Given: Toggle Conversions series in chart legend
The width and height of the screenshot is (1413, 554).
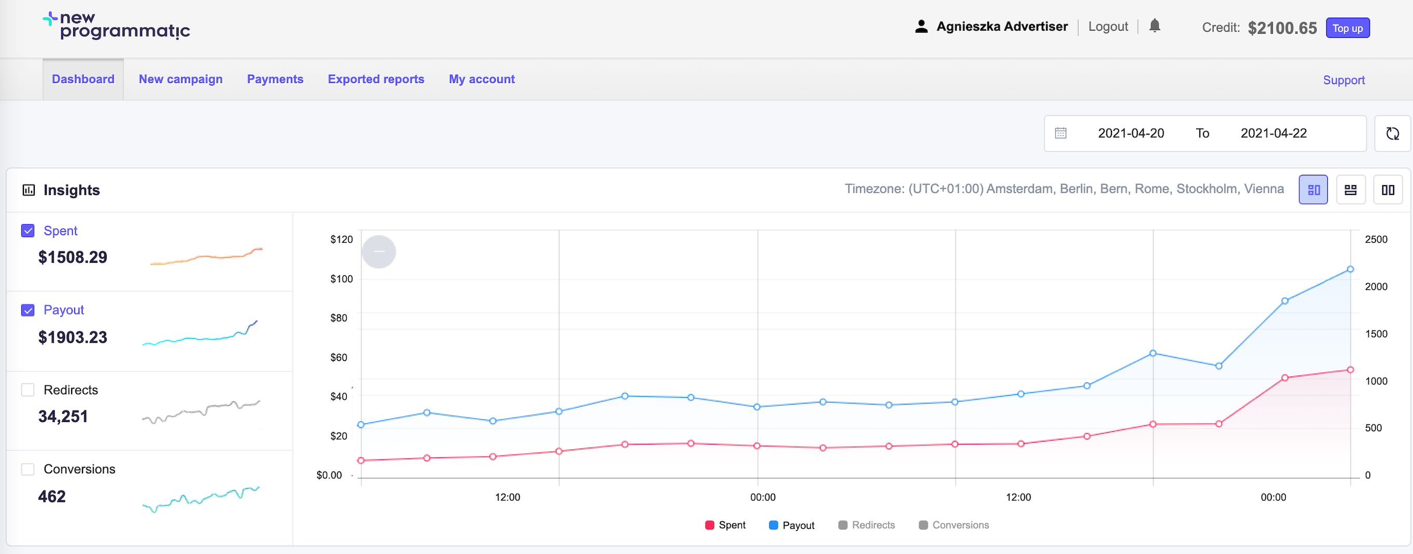Looking at the screenshot, I should pos(954,525).
